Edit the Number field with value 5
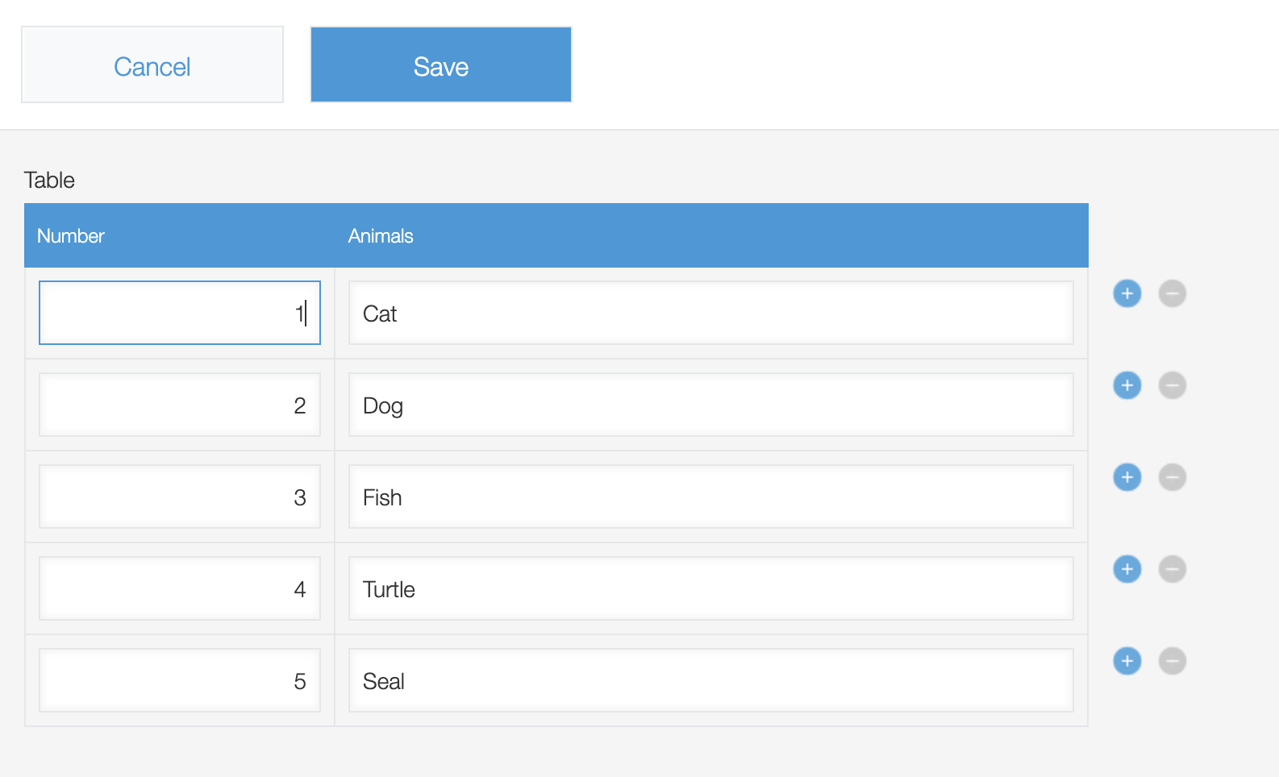1279x777 pixels. click(179, 680)
